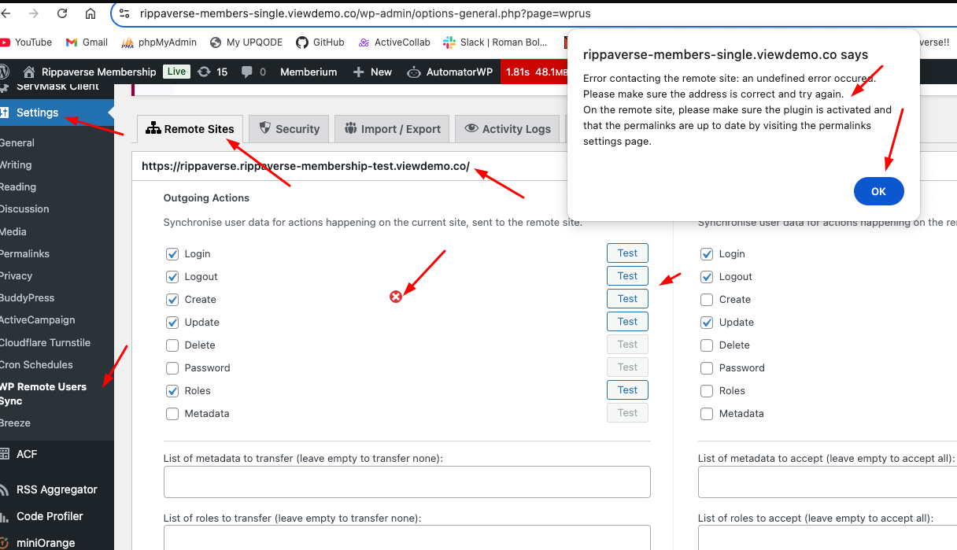Viewport: 957px width, 550px height.
Task: Open Breeze settings submenu
Action: [x=16, y=423]
